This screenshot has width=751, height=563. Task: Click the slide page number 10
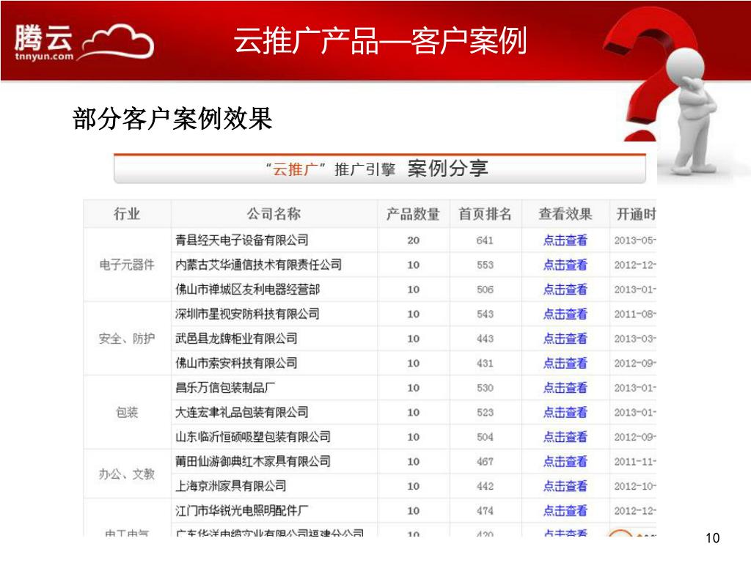tap(712, 537)
